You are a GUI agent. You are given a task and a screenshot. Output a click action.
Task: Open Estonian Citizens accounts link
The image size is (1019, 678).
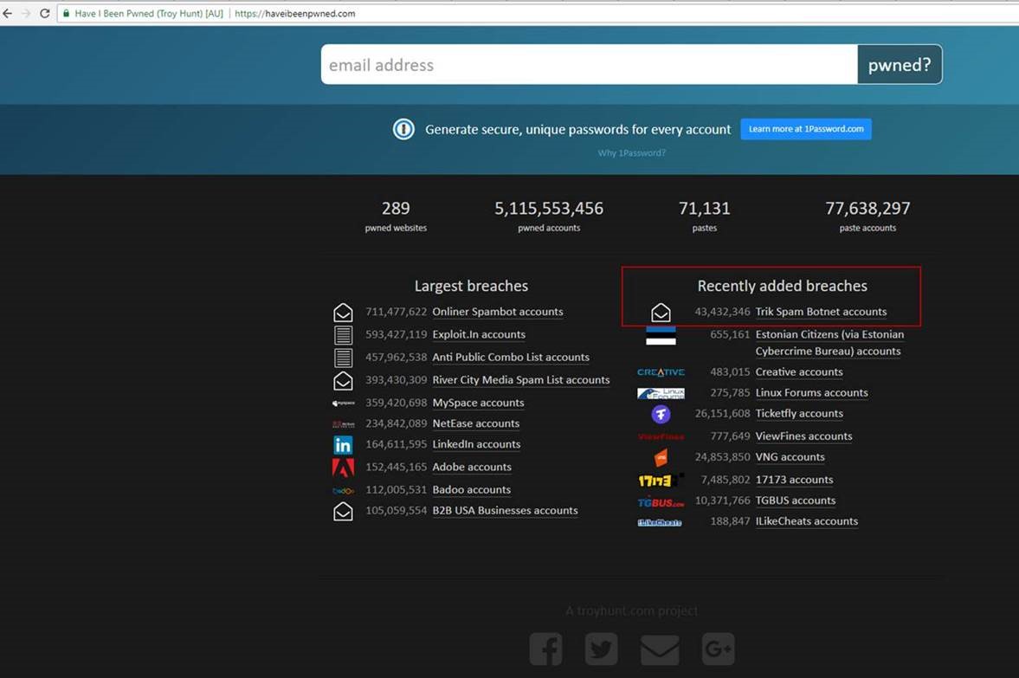coord(829,343)
